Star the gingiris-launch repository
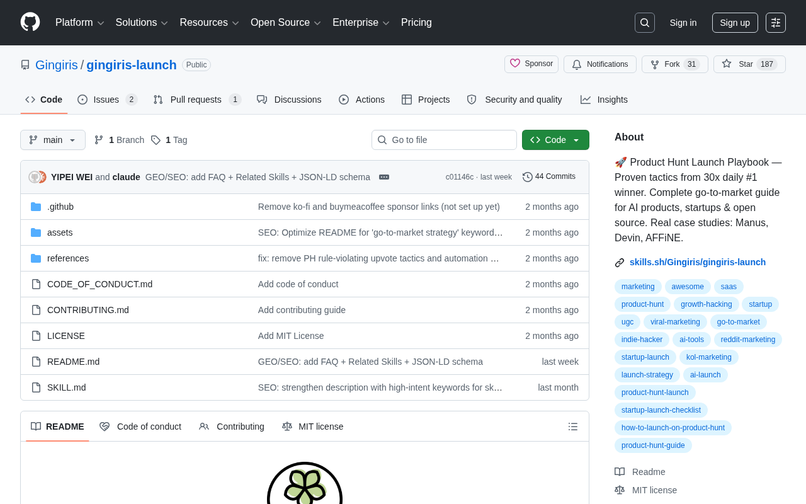The image size is (806, 504). click(749, 64)
